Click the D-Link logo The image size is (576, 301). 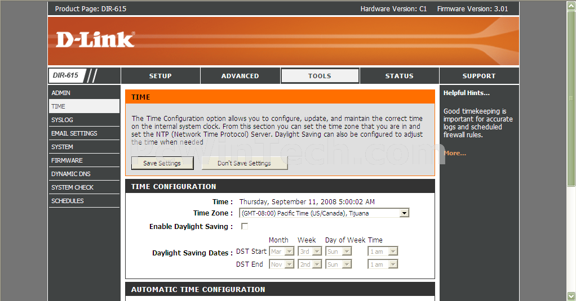pyautogui.click(x=95, y=39)
